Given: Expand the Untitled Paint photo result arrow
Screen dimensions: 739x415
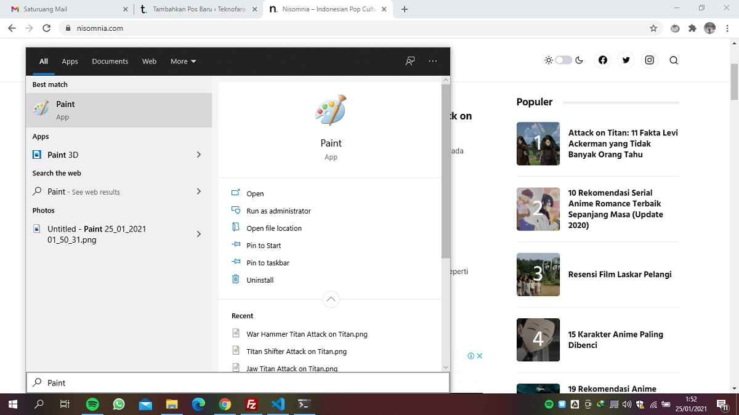Looking at the screenshot, I should click(x=198, y=234).
